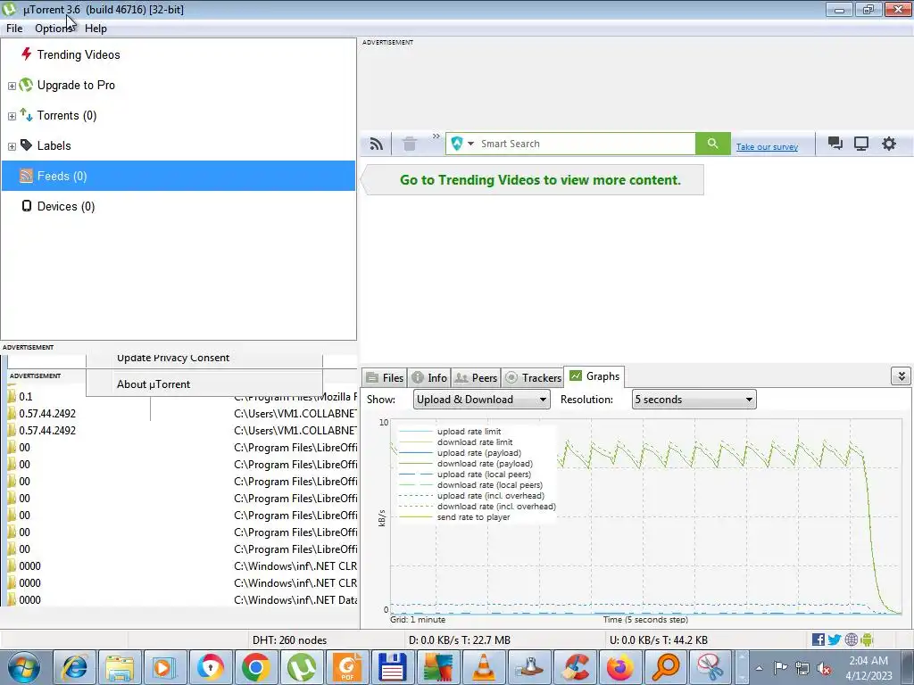Click the upload status U: 0.0 KB/s
Image resolution: width=914 pixels, height=685 pixels.
pyautogui.click(x=659, y=640)
